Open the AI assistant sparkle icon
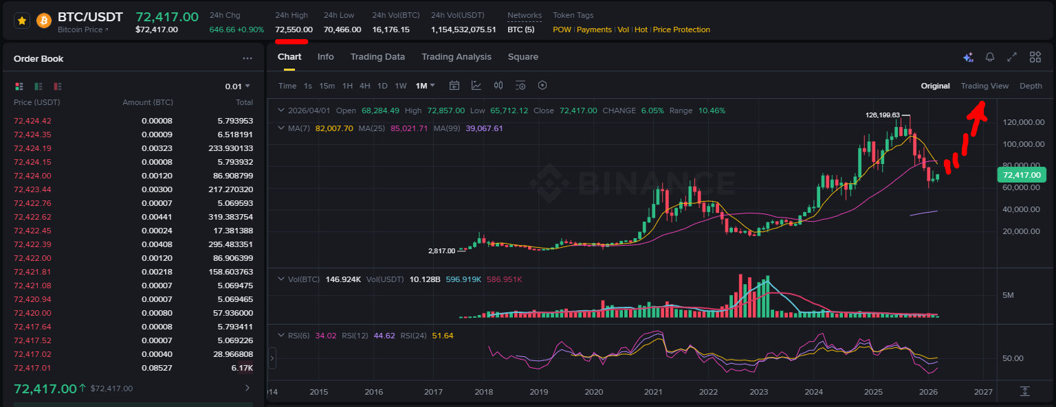Screen dimensions: 1056x407 (x=968, y=57)
